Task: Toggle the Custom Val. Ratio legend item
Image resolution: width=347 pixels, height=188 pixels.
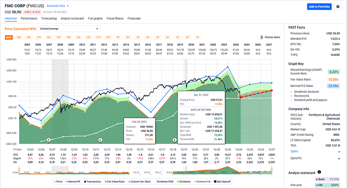Action: [x=139, y=181]
